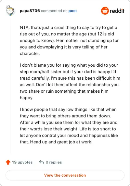Screen dimensions: 130x186
Task: Open the papa8706 username profile
Action: pos(30,11)
